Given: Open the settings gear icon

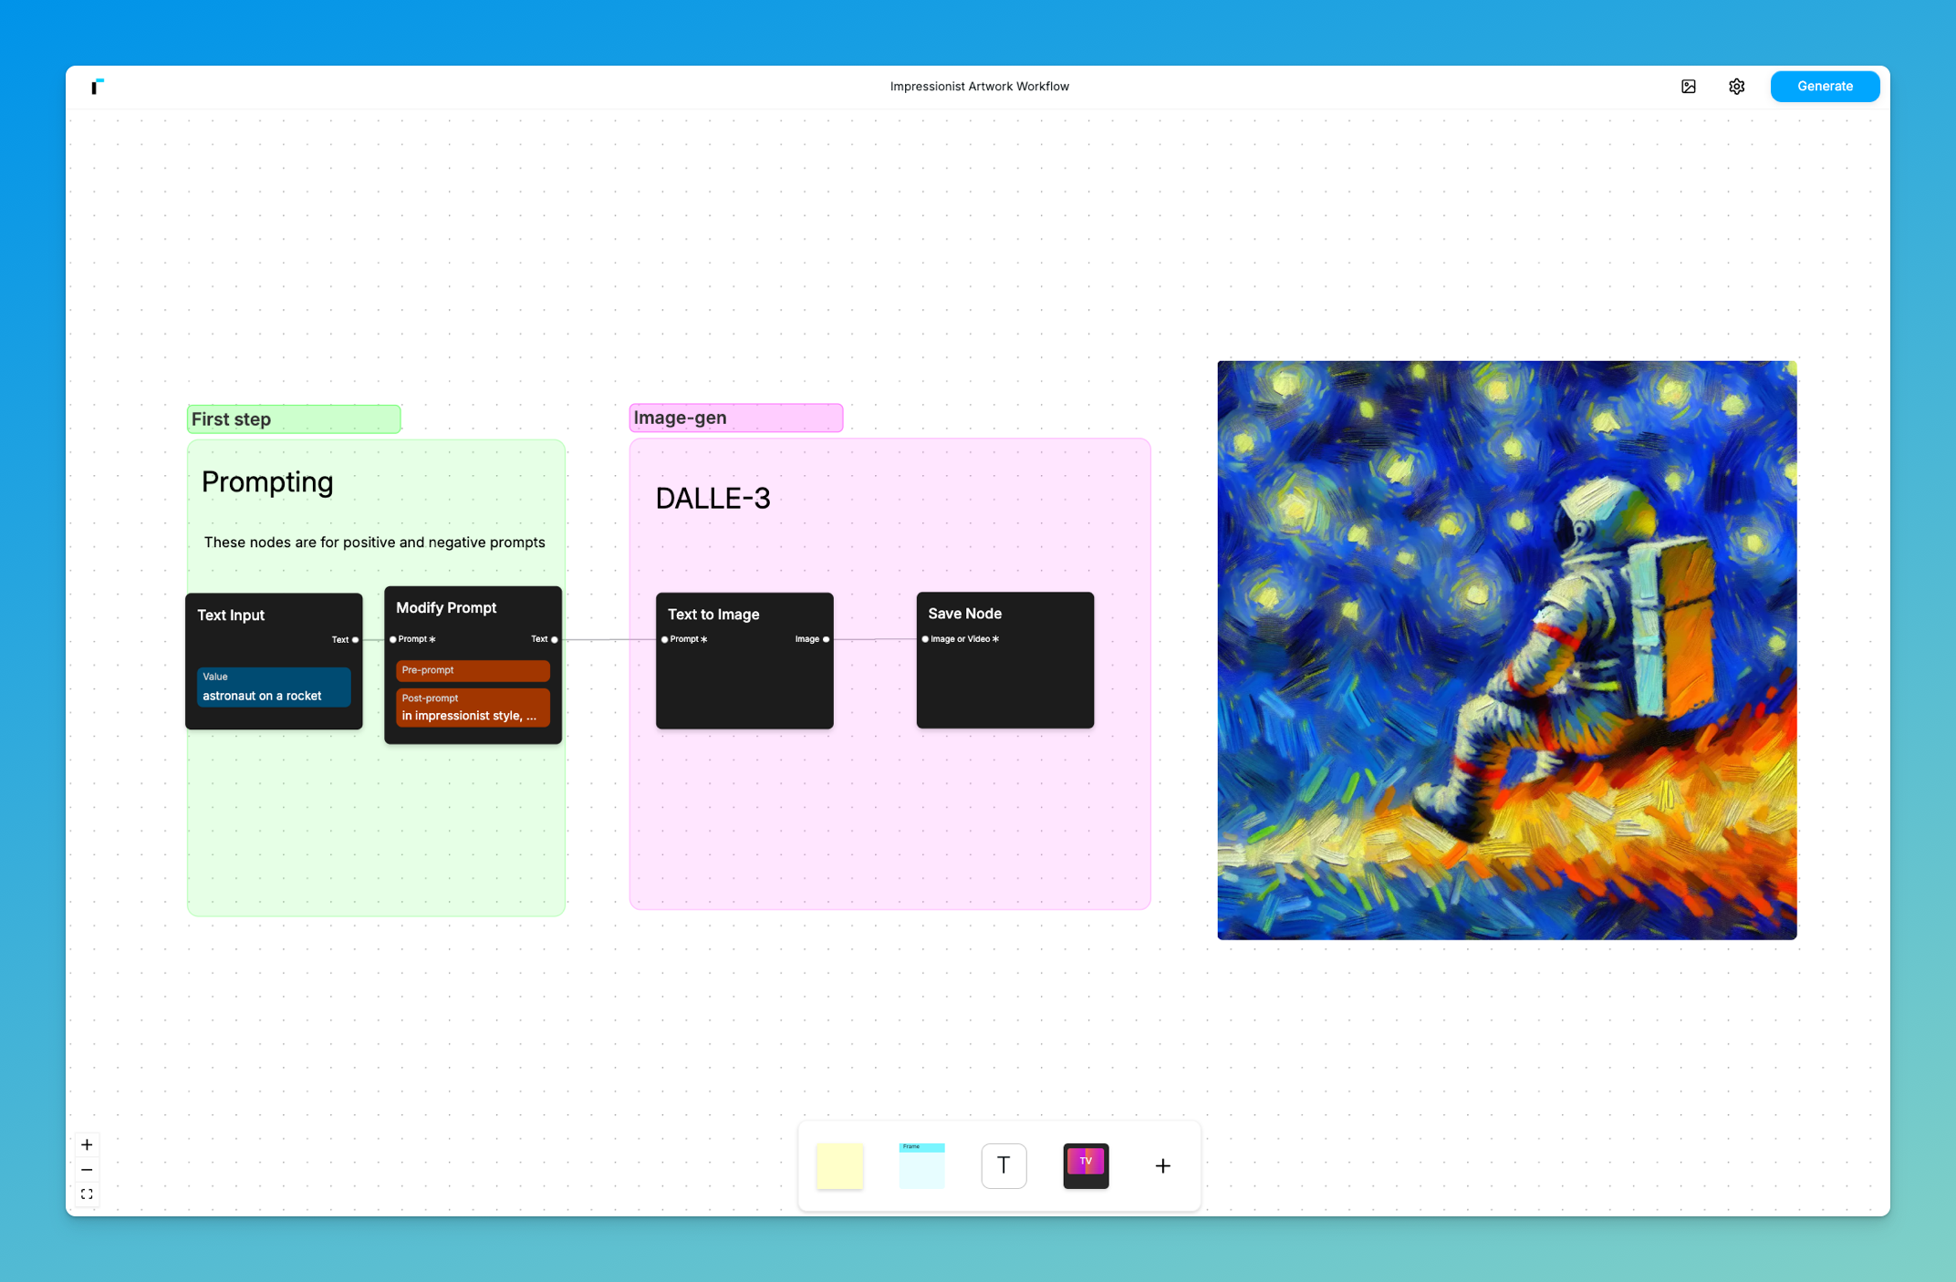Looking at the screenshot, I should tap(1736, 87).
